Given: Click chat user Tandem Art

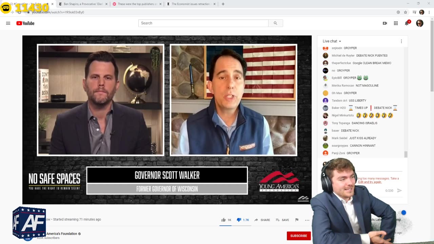Looking at the screenshot, I should [339, 101].
